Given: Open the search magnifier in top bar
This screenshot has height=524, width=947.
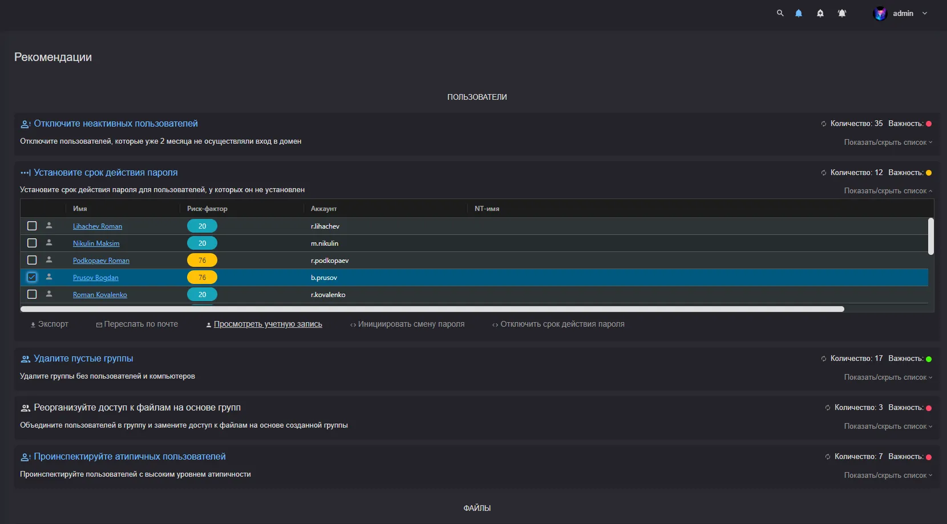Looking at the screenshot, I should click(x=780, y=13).
